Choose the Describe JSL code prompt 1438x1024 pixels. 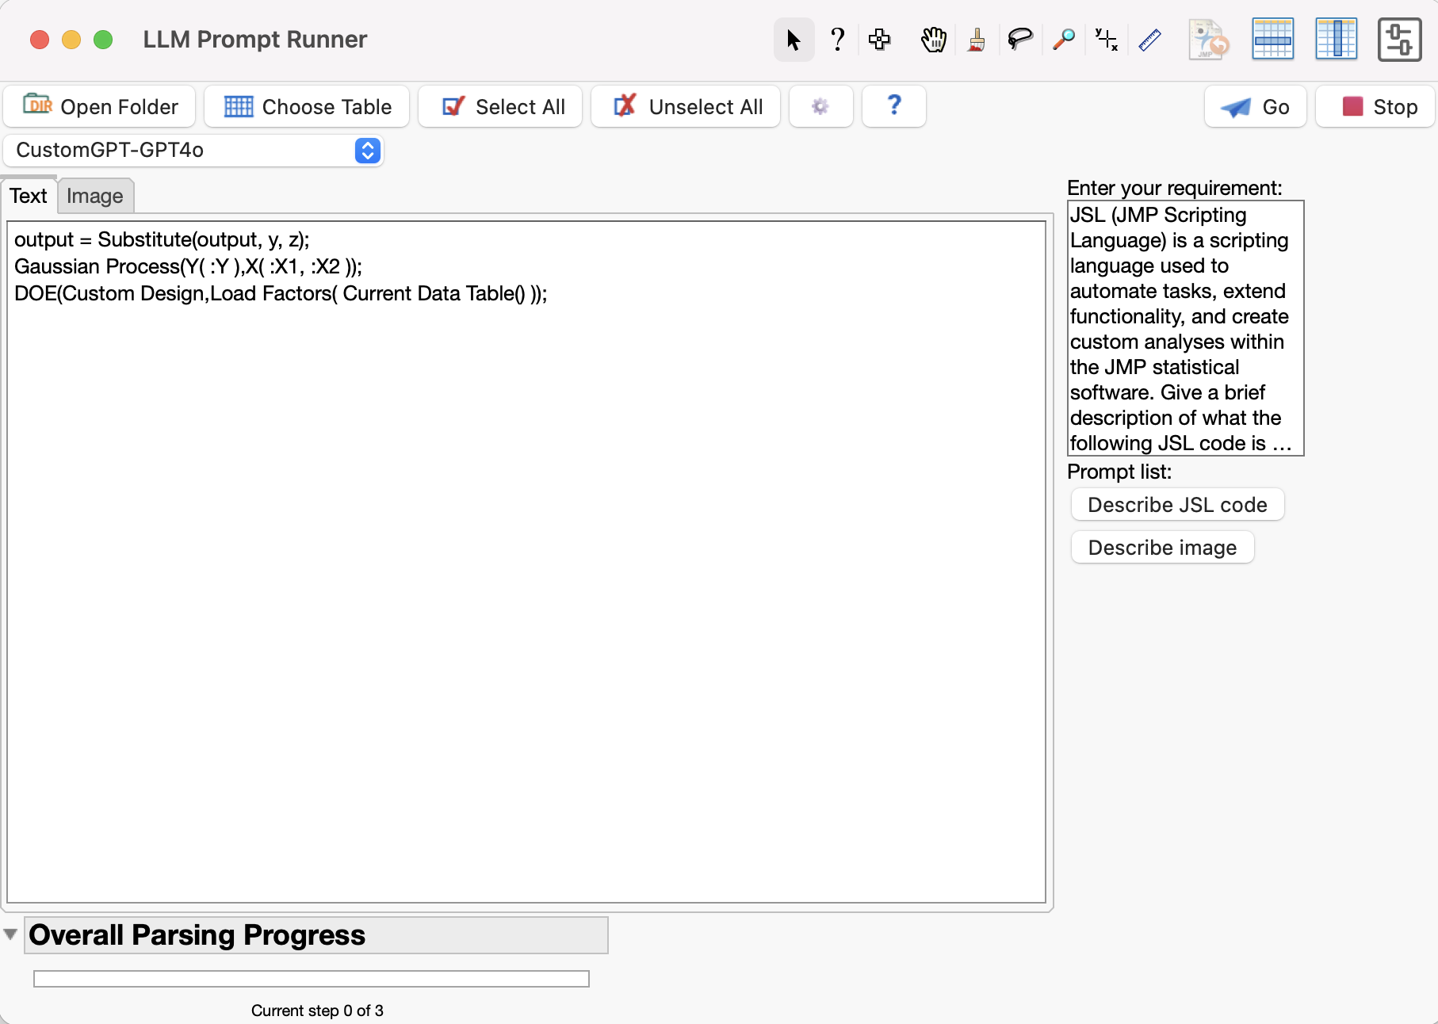(x=1177, y=505)
